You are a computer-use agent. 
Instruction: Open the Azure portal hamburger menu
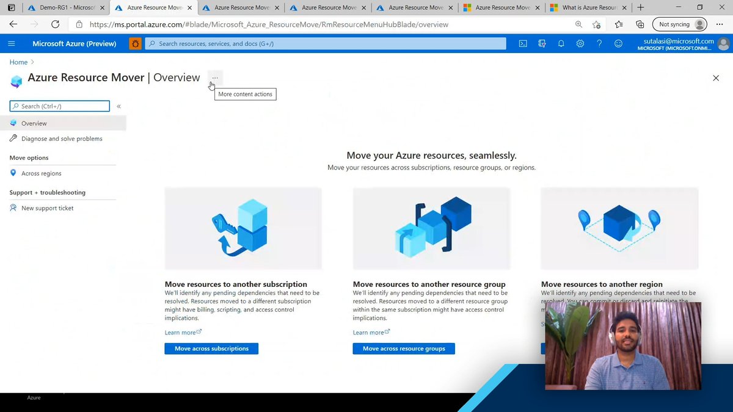[x=12, y=43]
